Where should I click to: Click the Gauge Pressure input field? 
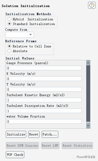point(44,68)
